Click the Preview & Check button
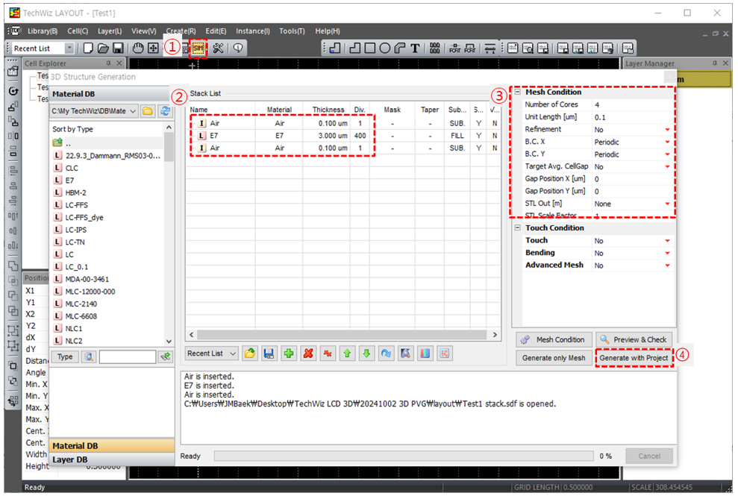Image resolution: width=738 pixels, height=496 pixels. tap(634, 339)
